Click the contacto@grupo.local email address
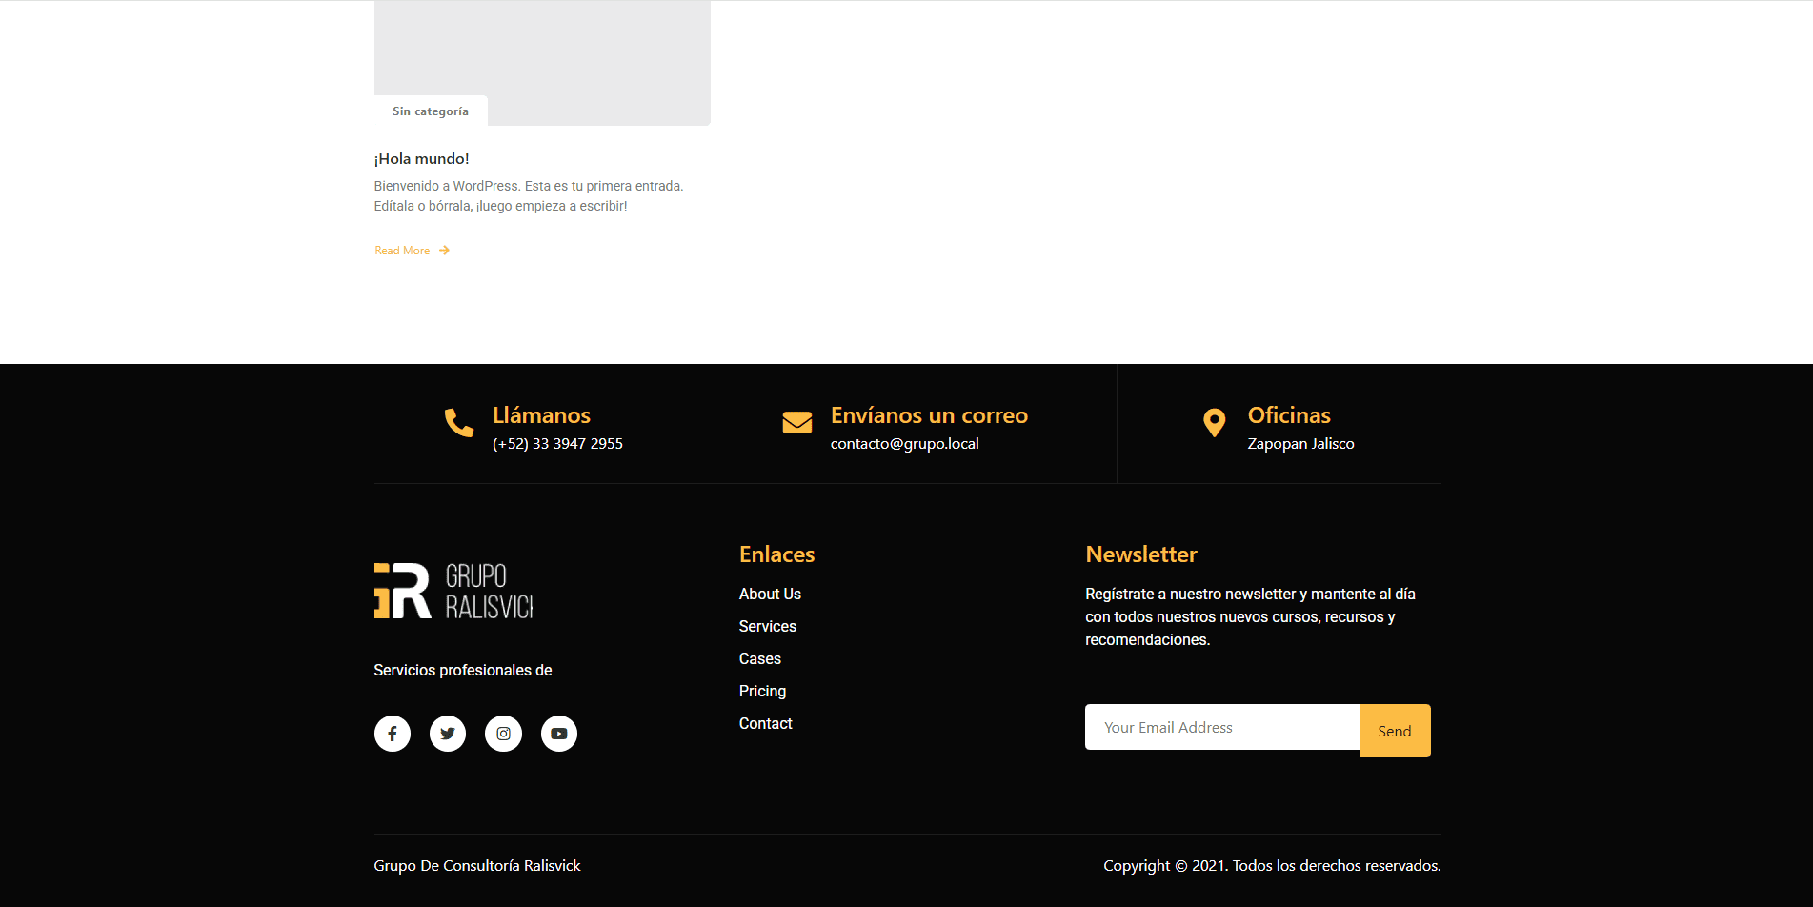Screen dimensions: 1813x907 [904, 444]
